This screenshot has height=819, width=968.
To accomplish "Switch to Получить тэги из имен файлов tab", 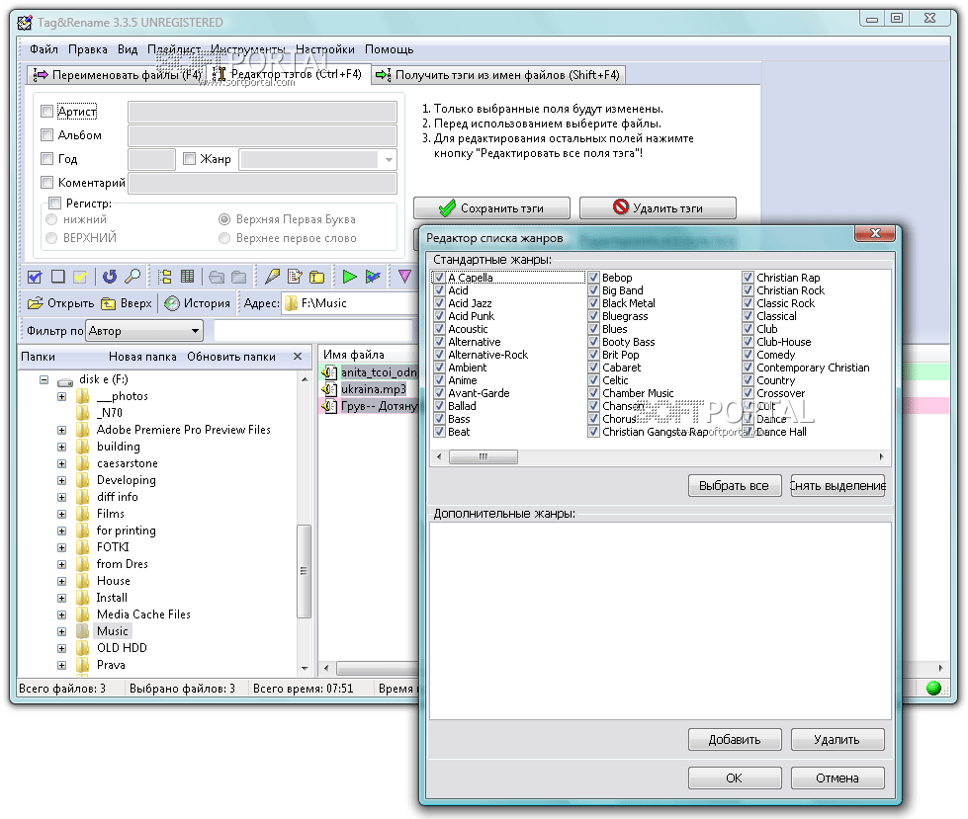I will point(498,75).
